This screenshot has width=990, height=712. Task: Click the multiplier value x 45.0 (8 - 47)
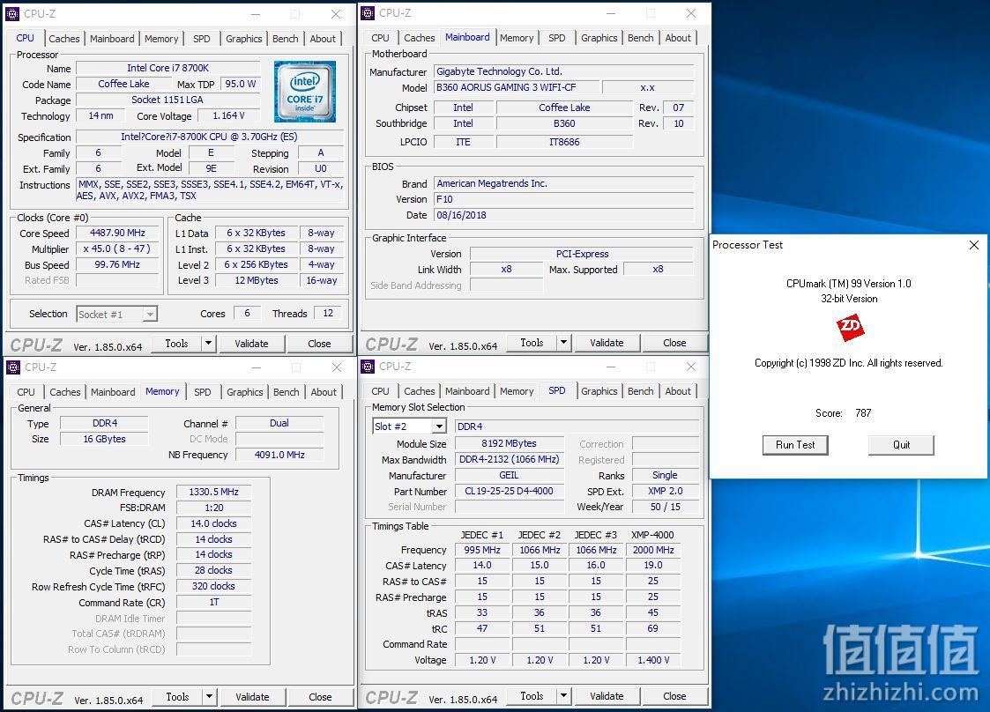tap(117, 248)
